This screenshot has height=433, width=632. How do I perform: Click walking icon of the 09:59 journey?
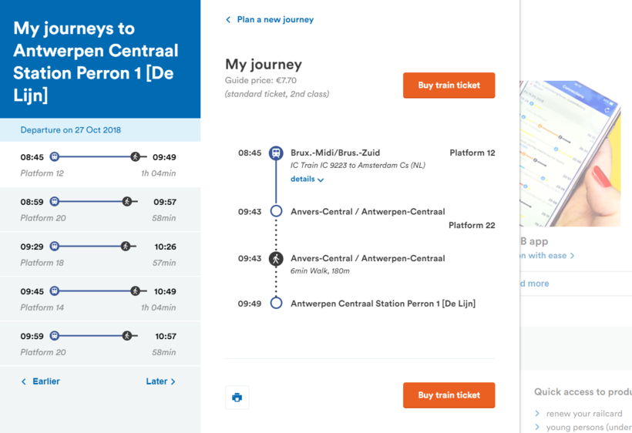pos(127,336)
